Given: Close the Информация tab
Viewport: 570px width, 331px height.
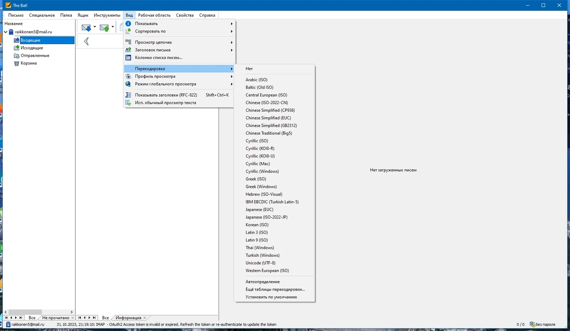Looking at the screenshot, I should click(145, 318).
